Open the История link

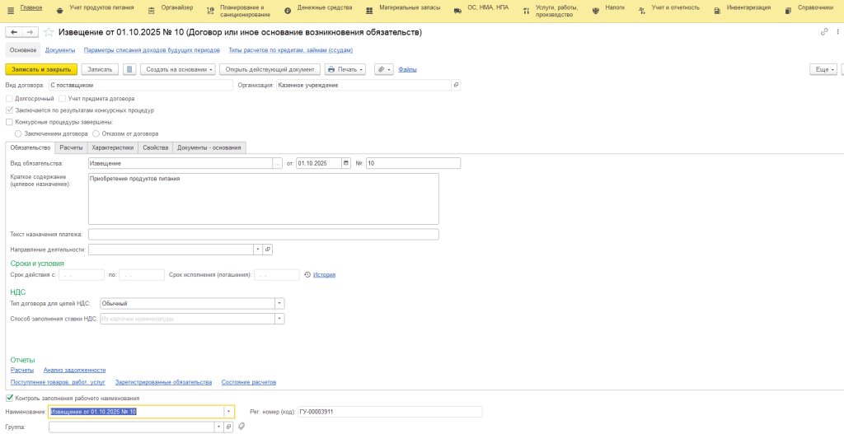pyautogui.click(x=324, y=275)
